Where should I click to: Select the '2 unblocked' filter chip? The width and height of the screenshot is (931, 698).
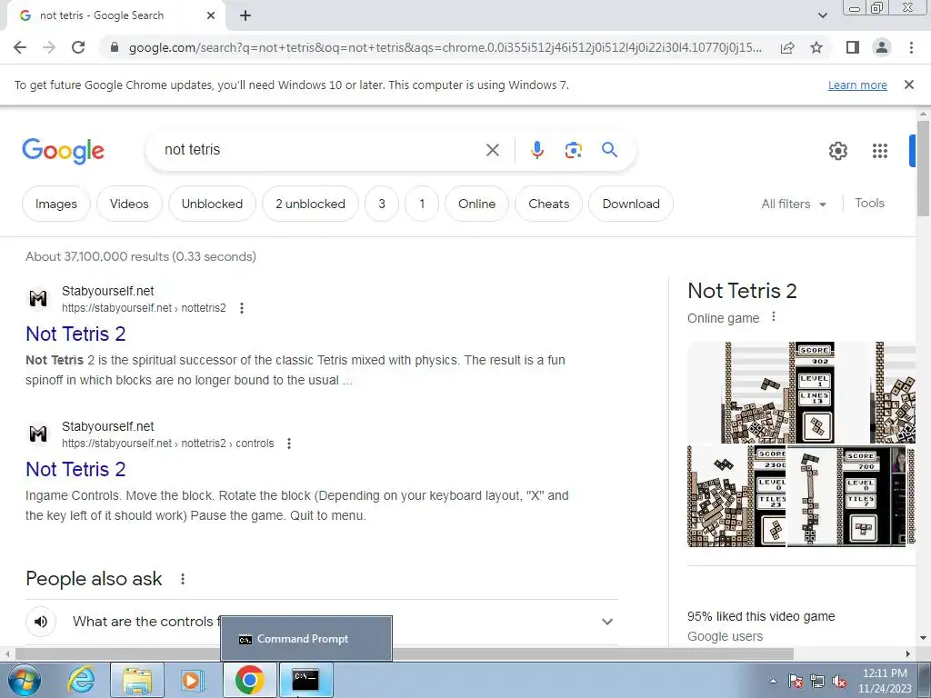[310, 204]
